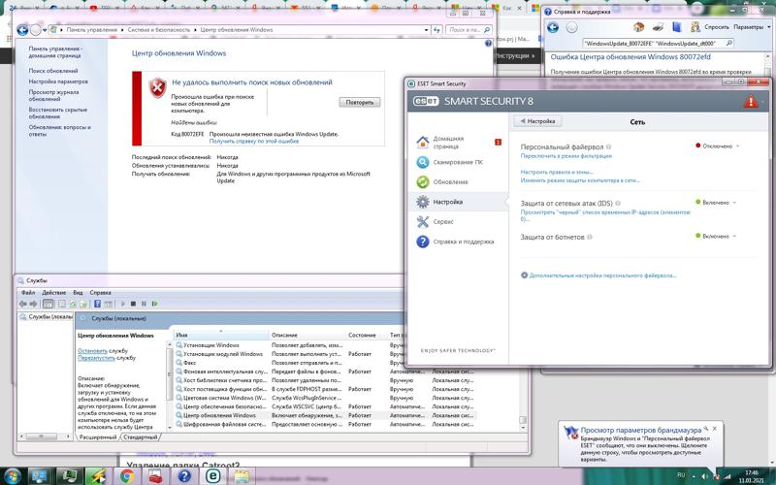This screenshot has width=776, height=485.
Task: Select Факс service row
Action: (325, 363)
